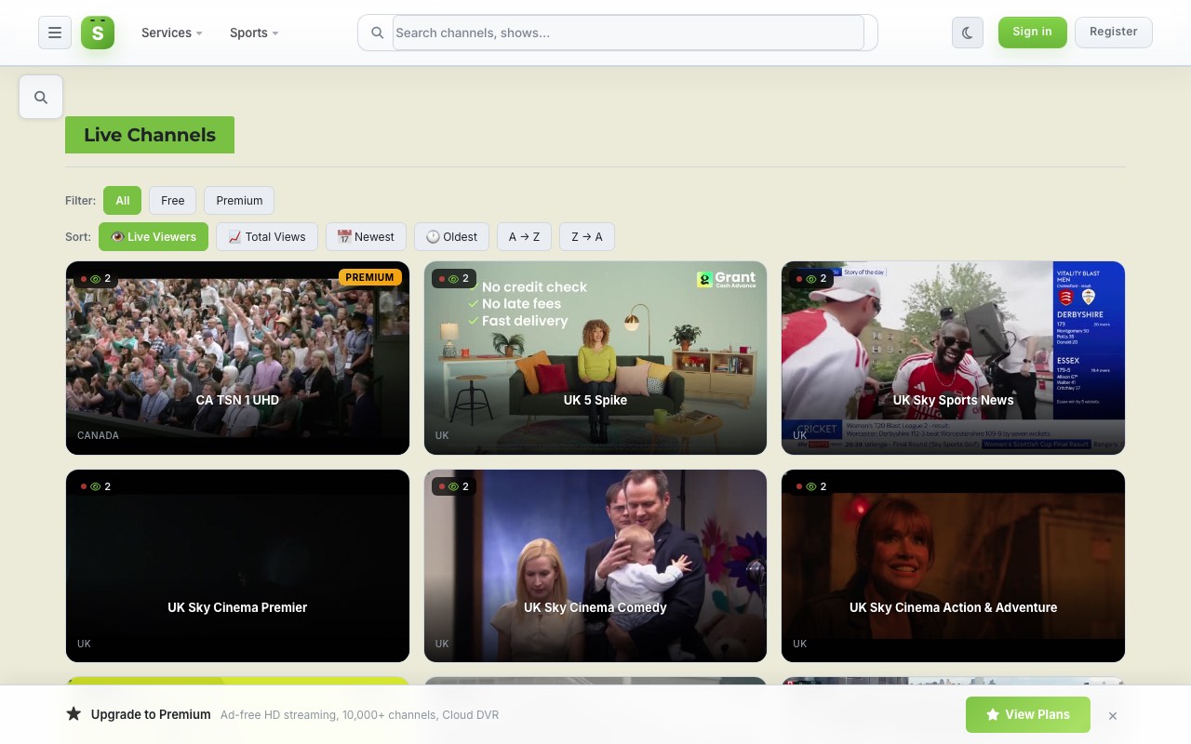Click the green S site logo
This screenshot has height=744, width=1191.
(x=98, y=33)
